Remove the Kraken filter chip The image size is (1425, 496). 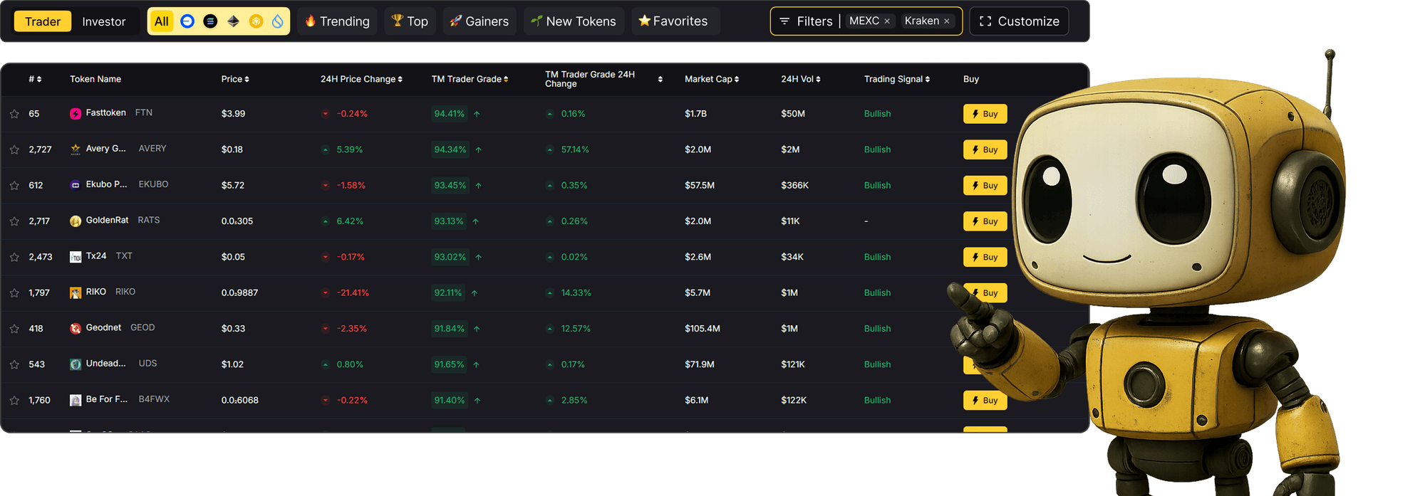pos(946,21)
